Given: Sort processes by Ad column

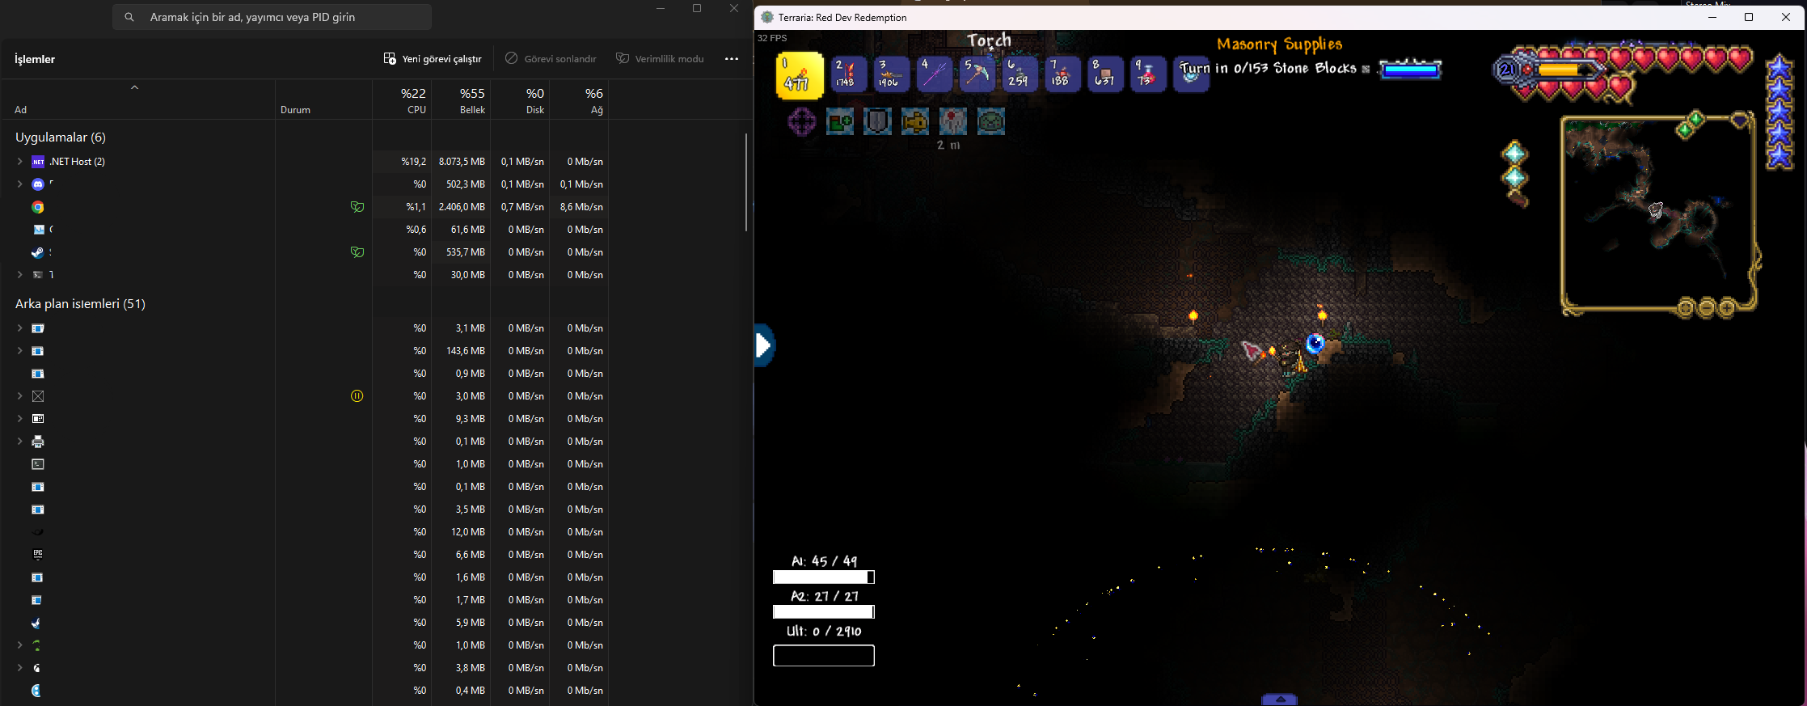Looking at the screenshot, I should coord(137,99).
